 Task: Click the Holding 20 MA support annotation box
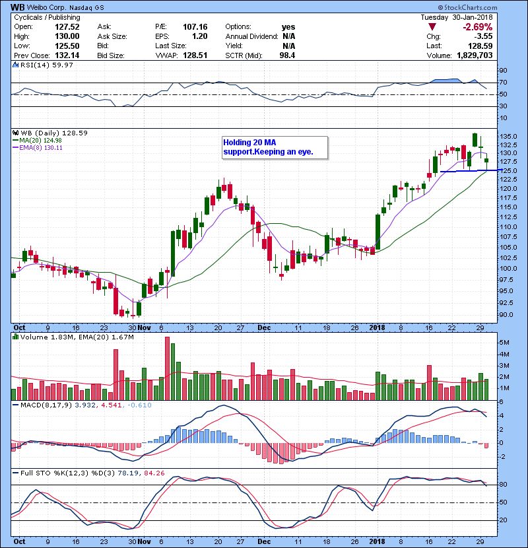pos(275,147)
